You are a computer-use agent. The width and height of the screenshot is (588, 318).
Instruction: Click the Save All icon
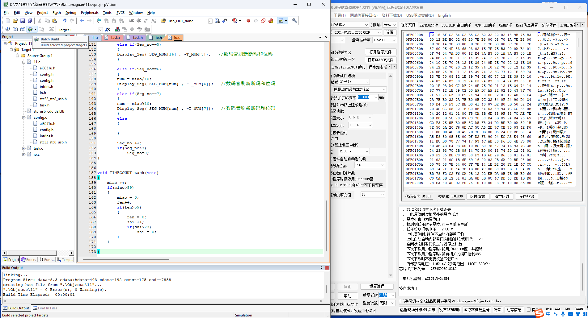pyautogui.click(x=30, y=21)
